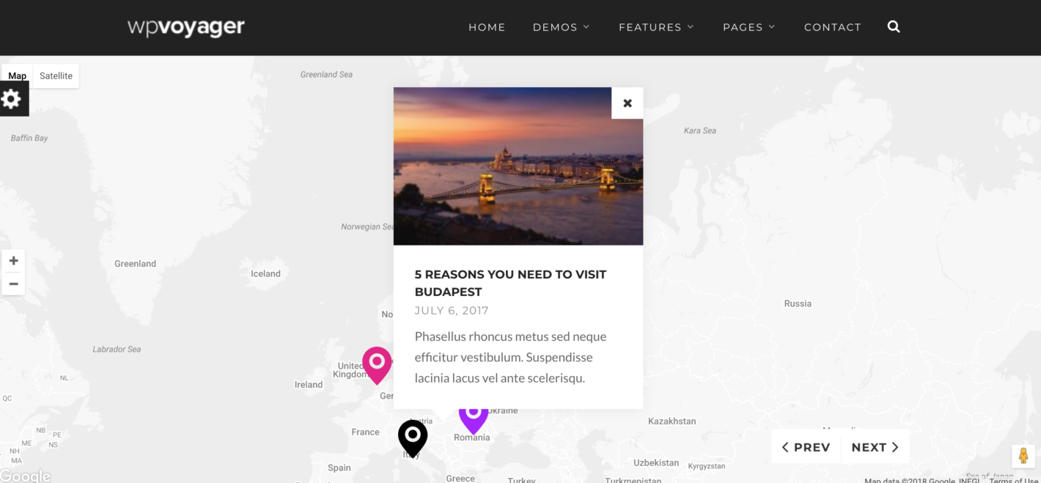Close the Budapest info popup
The width and height of the screenshot is (1041, 483).
tap(628, 103)
